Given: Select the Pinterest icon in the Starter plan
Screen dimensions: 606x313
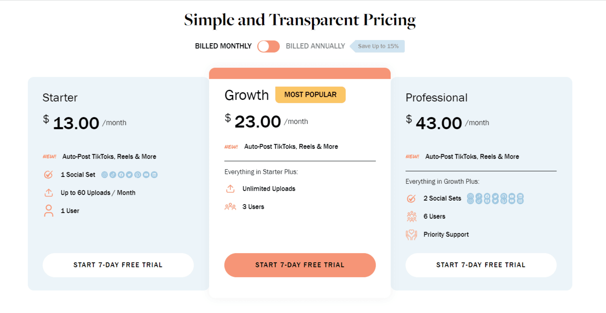Looking at the screenshot, I should (137, 175).
